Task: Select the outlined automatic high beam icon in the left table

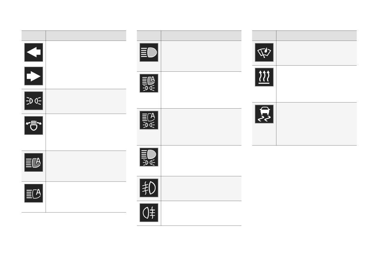Action: coord(34,193)
